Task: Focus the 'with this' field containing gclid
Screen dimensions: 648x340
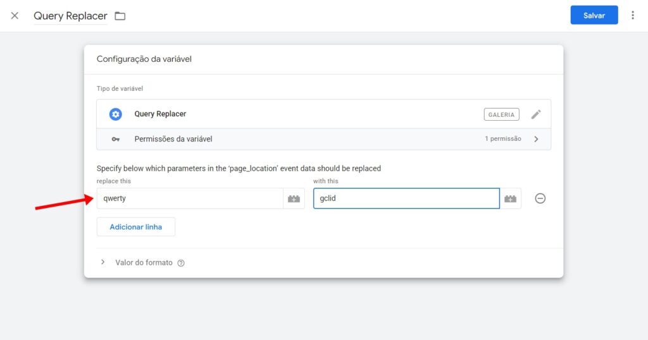Action: 406,198
